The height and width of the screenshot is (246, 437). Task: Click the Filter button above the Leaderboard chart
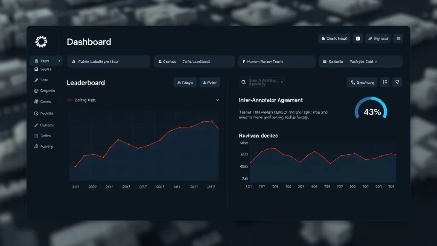click(x=210, y=82)
